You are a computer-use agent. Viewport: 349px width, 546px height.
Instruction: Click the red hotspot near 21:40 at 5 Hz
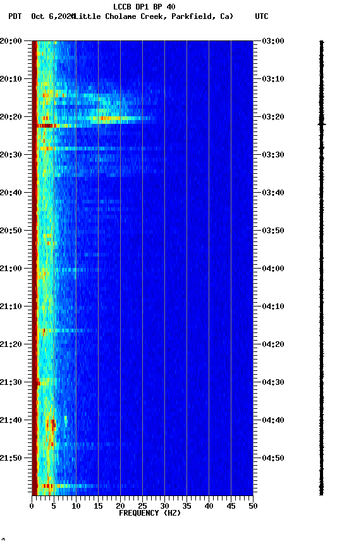[52, 423]
